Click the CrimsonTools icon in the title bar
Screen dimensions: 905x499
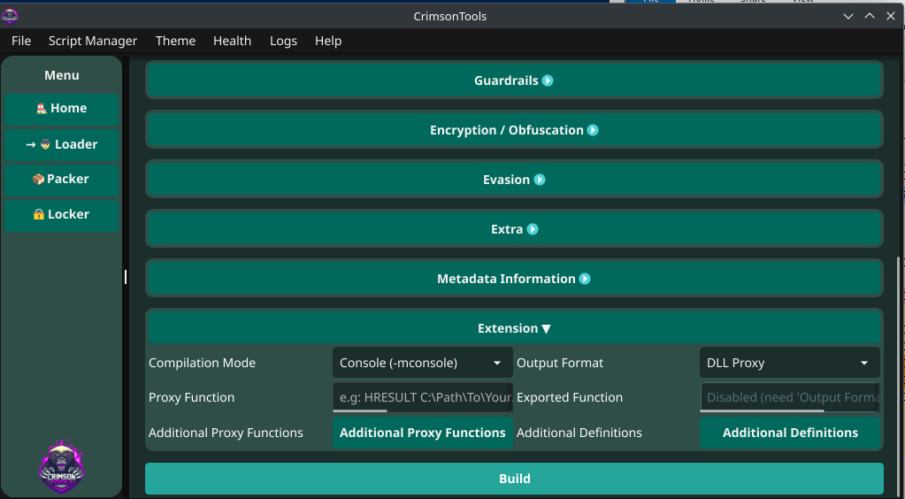pos(10,16)
